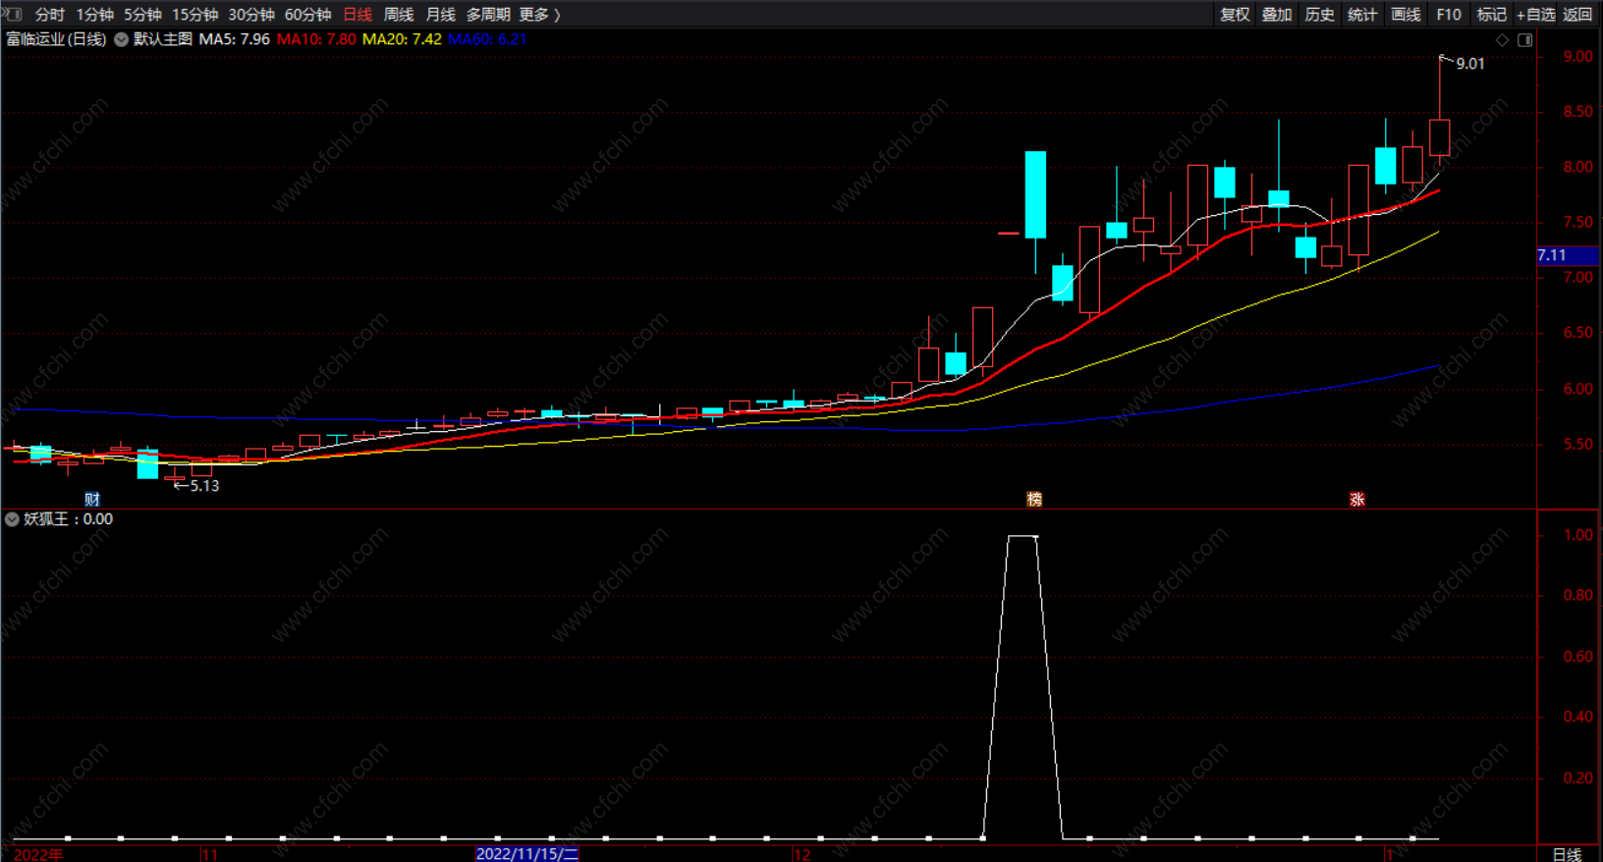Click the 5.13 low price label
Viewport: 1603px width, 862px height.
pyautogui.click(x=204, y=486)
